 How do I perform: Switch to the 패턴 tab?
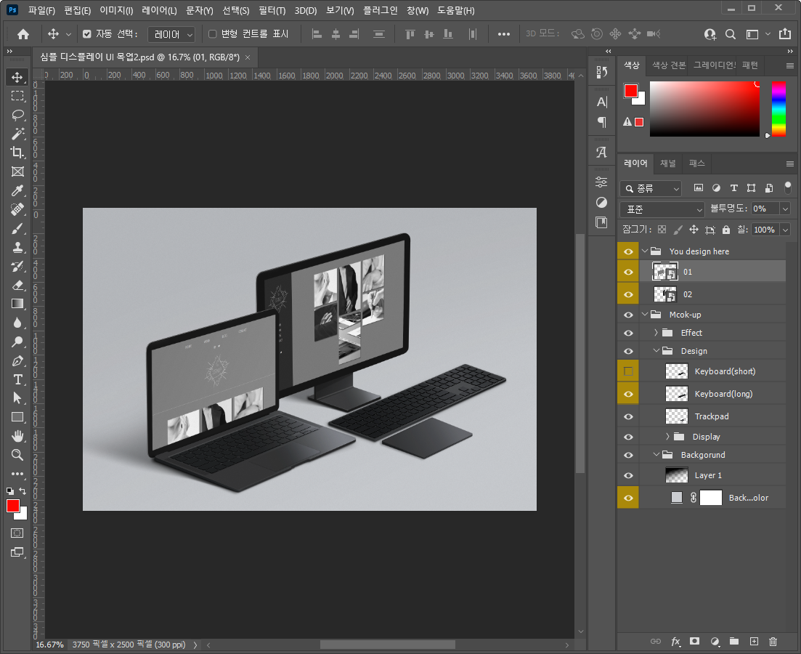pos(750,65)
